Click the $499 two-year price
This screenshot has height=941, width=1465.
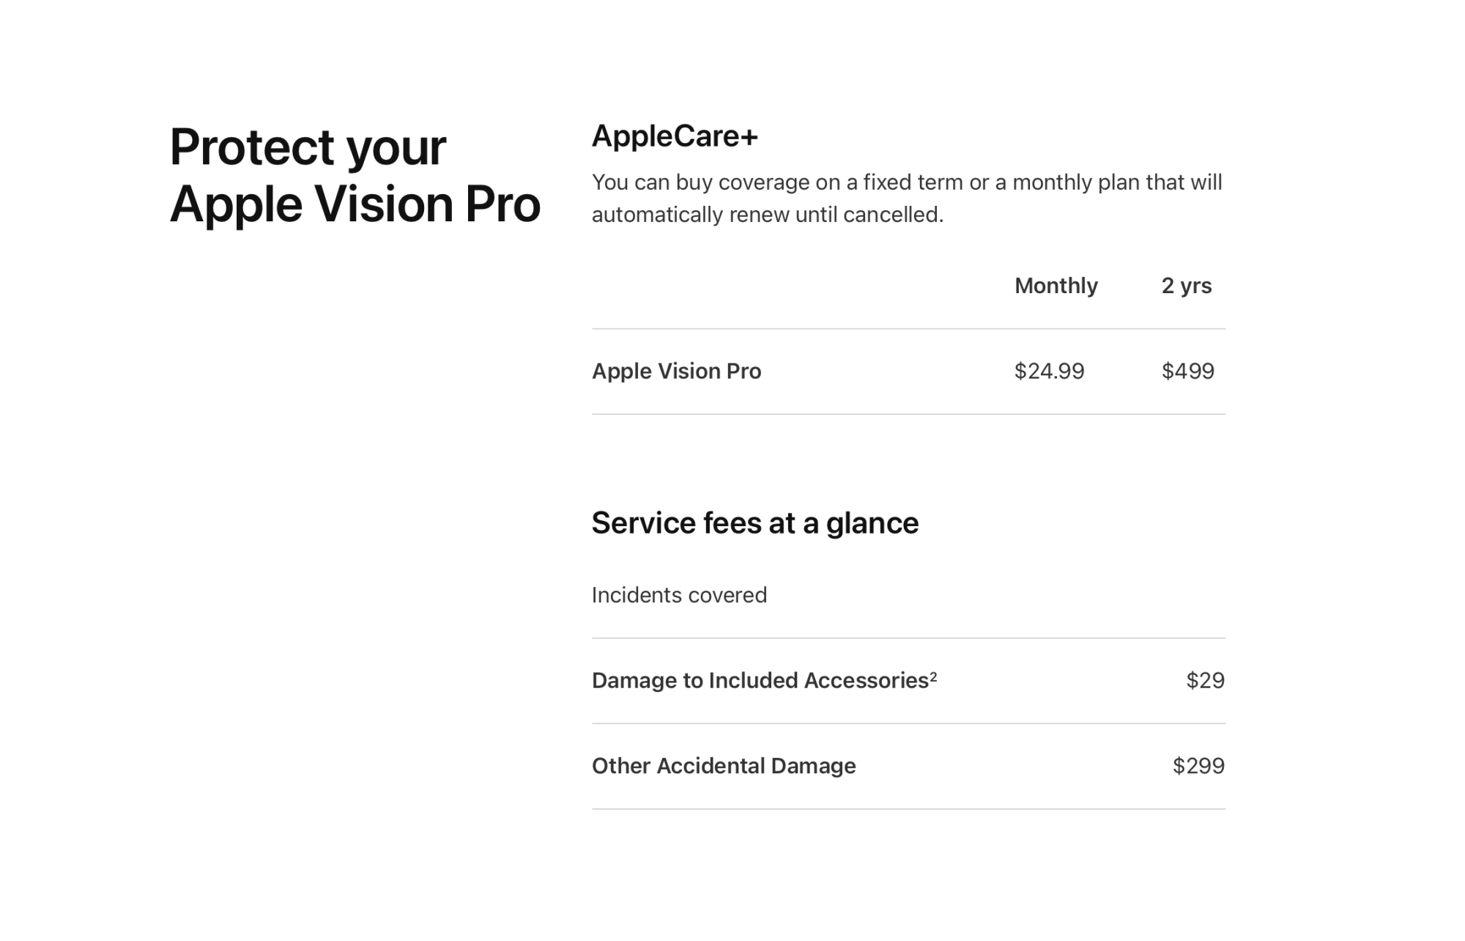click(x=1188, y=372)
